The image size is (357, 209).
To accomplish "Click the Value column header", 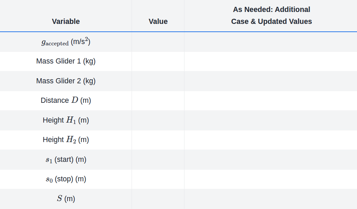I will 158,22.
